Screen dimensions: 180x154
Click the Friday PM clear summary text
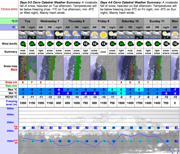(x=103, y=52)
